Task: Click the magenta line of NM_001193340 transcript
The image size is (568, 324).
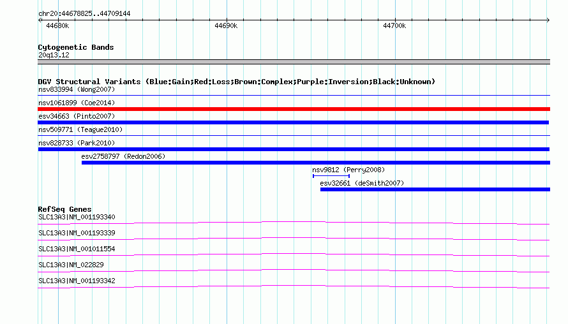Action: pyautogui.click(x=294, y=223)
